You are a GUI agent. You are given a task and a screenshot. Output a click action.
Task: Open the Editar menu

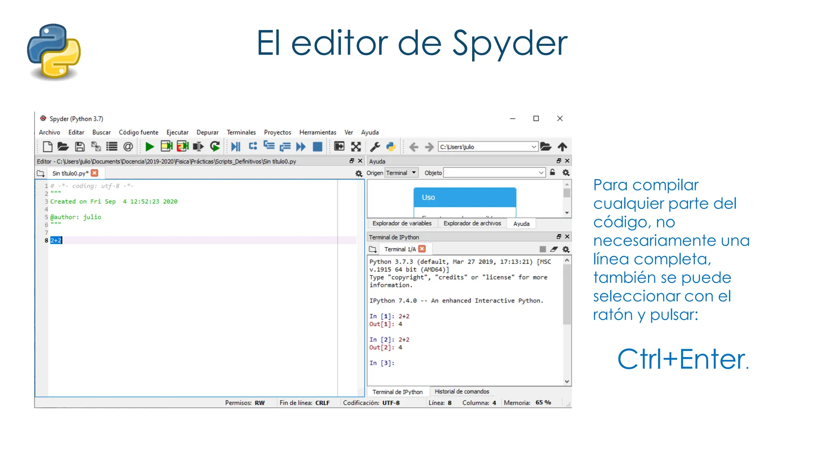(x=76, y=132)
